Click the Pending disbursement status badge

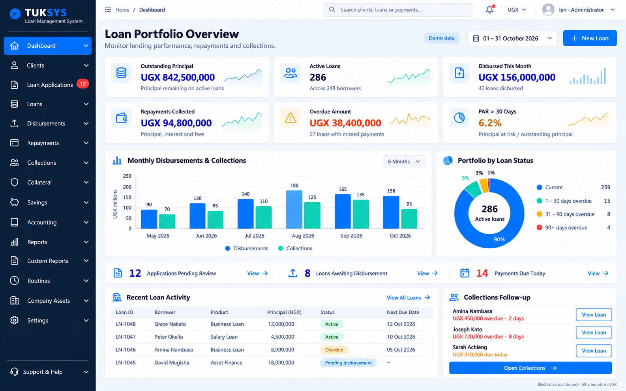(x=348, y=363)
